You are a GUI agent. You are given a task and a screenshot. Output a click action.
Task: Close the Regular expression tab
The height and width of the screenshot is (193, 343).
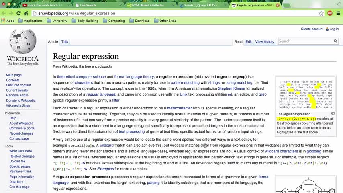[x=278, y=5]
